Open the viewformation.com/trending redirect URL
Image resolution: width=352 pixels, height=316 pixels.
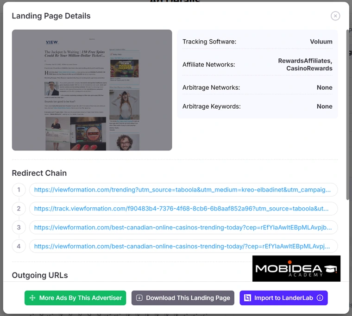183,190
